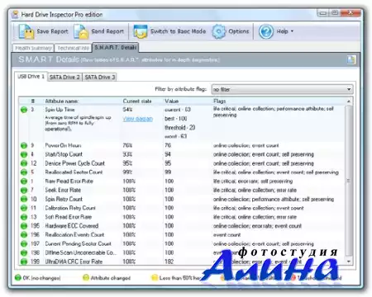Click the 54% current state of Spin Up Time
This screenshot has height=297, width=372.
(127, 110)
